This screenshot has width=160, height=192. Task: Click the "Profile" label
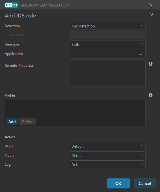[10, 95]
